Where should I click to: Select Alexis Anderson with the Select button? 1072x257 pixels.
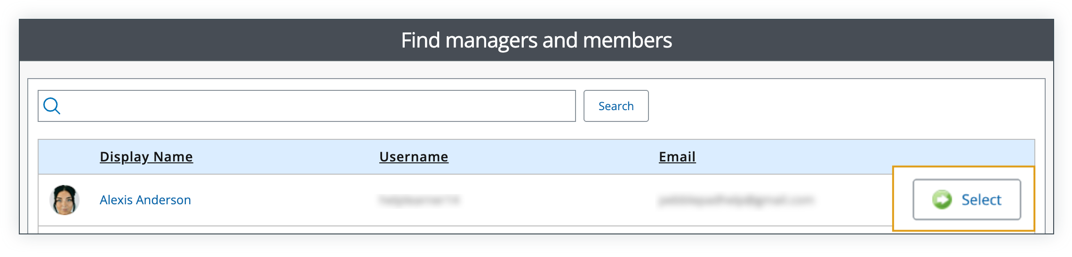point(967,200)
